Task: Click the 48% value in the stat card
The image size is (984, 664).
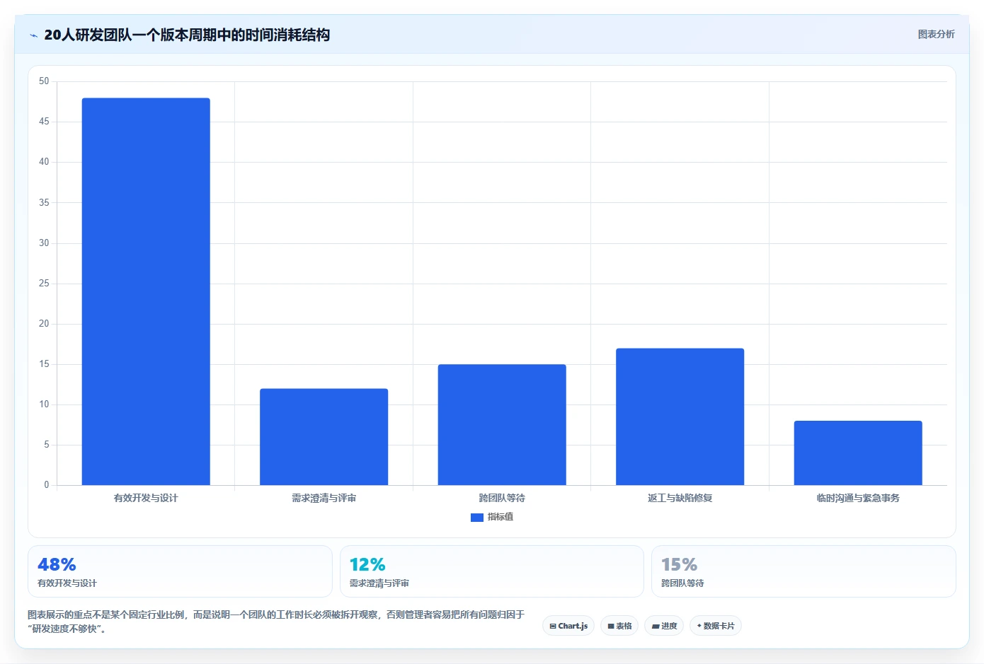Action: click(x=57, y=564)
